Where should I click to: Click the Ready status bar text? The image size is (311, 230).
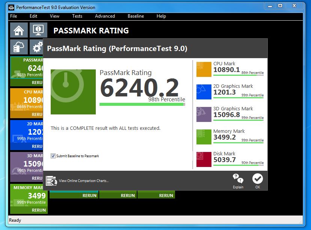click(15, 220)
